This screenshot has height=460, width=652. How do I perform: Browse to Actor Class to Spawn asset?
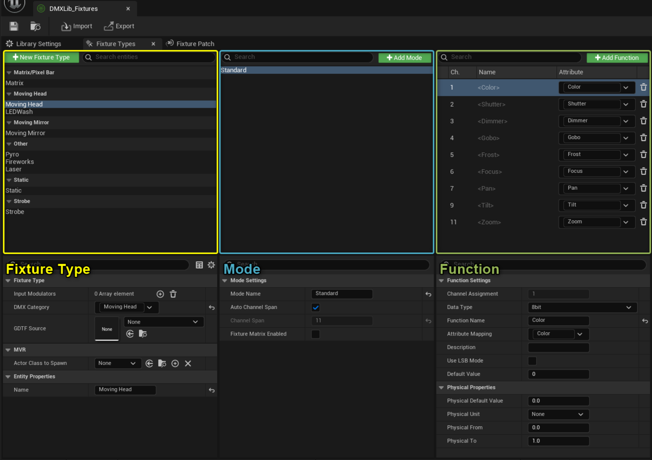tap(162, 363)
